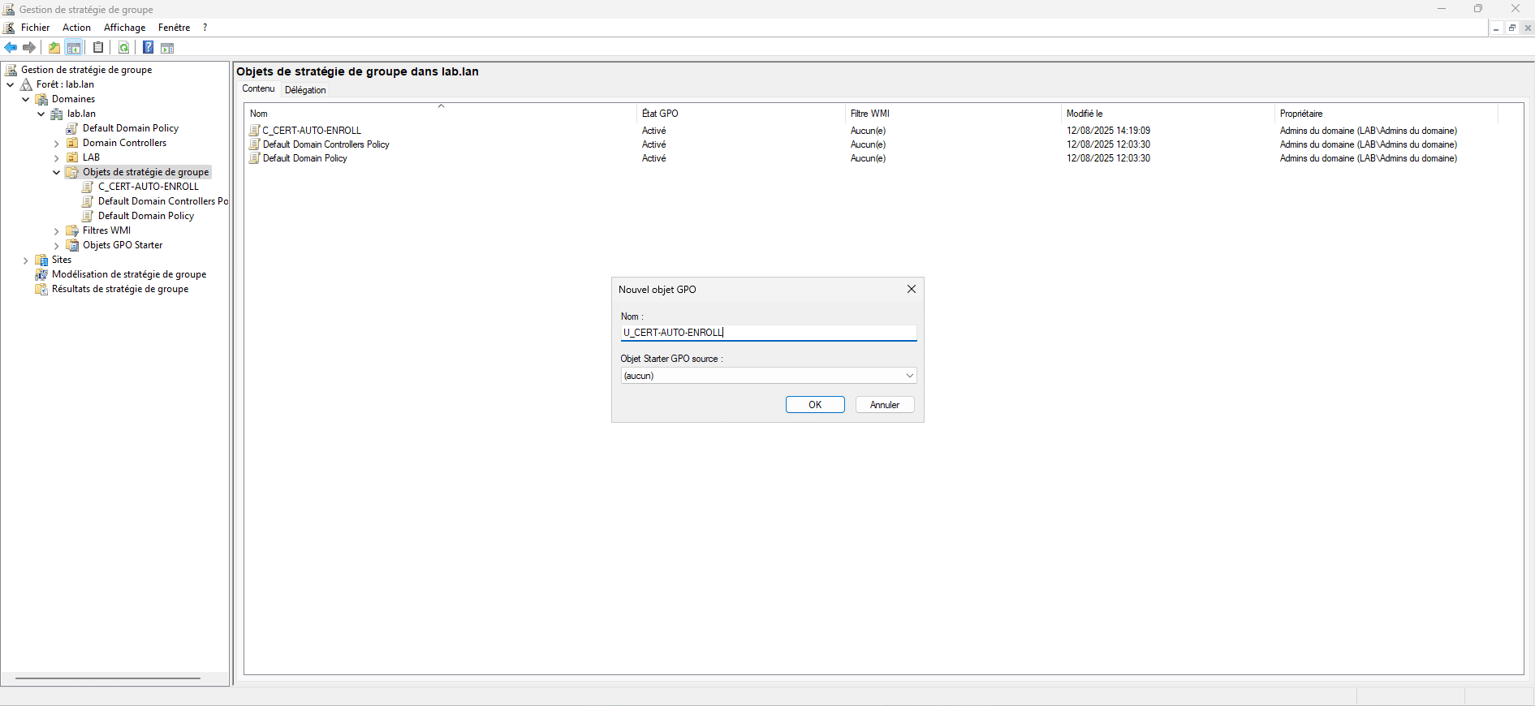This screenshot has height=706, width=1535.
Task: Click the clipboard icon in the toolbar
Action: pos(98,48)
